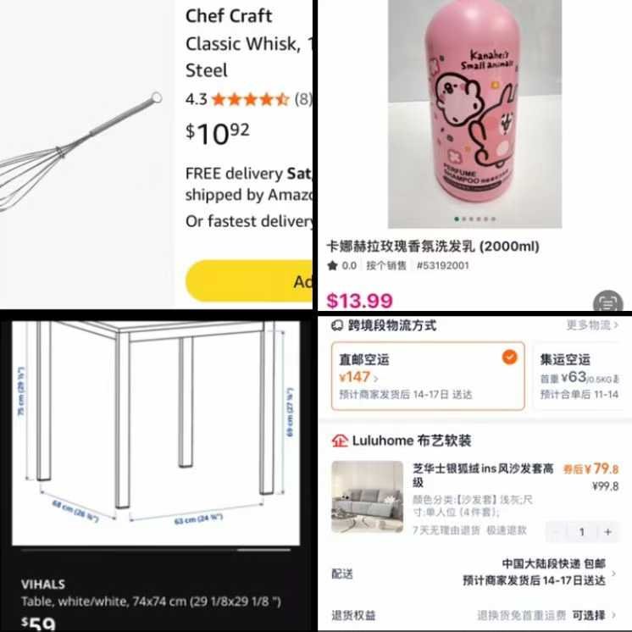Click the image scrollbar under table drawing
Screen dimensions: 632x632
[156, 549]
